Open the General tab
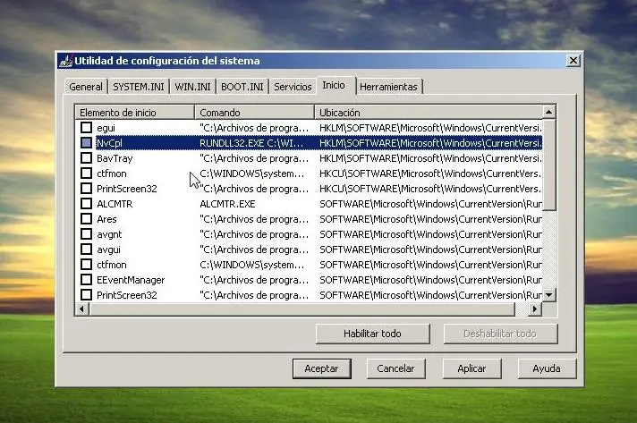 pyautogui.click(x=86, y=87)
